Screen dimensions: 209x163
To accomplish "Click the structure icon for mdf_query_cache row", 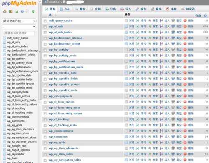I will click(x=138, y=21).
